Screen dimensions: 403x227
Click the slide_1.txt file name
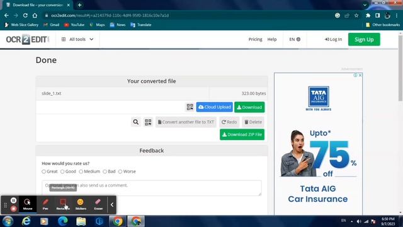pos(52,93)
